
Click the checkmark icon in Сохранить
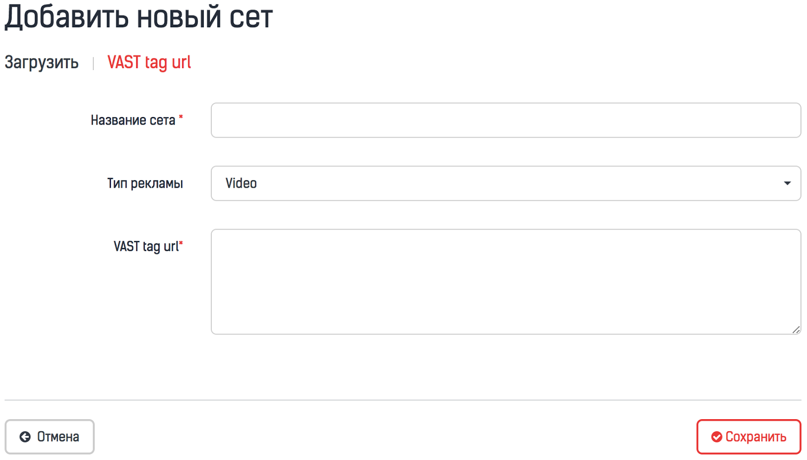[x=716, y=437]
